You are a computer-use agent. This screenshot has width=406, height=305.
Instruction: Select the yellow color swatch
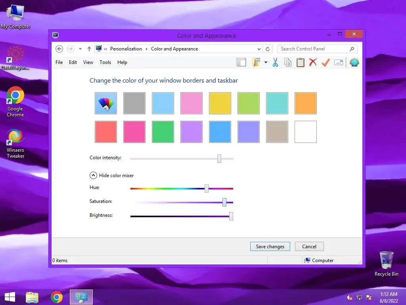pyautogui.click(x=220, y=103)
